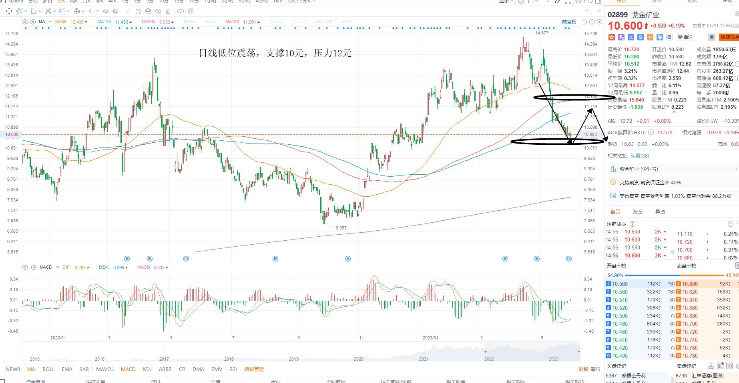Open drawing toolbar settings gear

click(x=191, y=11)
